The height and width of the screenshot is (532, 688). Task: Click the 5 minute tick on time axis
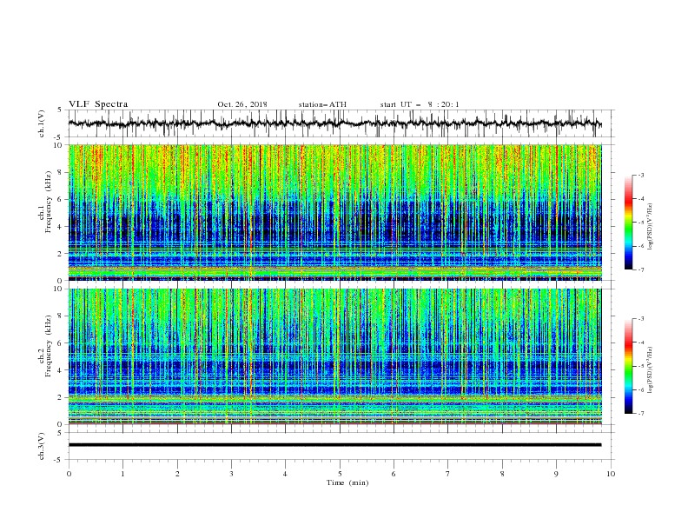tap(340, 474)
